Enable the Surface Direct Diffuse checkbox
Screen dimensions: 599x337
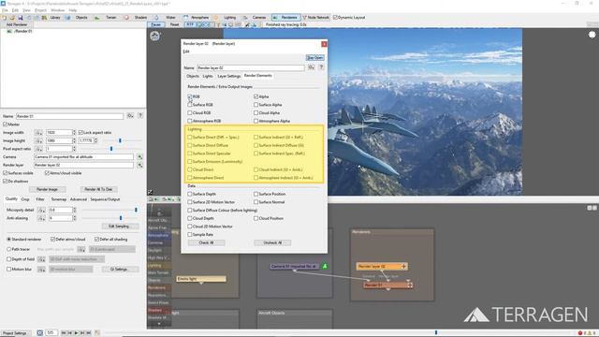190,145
